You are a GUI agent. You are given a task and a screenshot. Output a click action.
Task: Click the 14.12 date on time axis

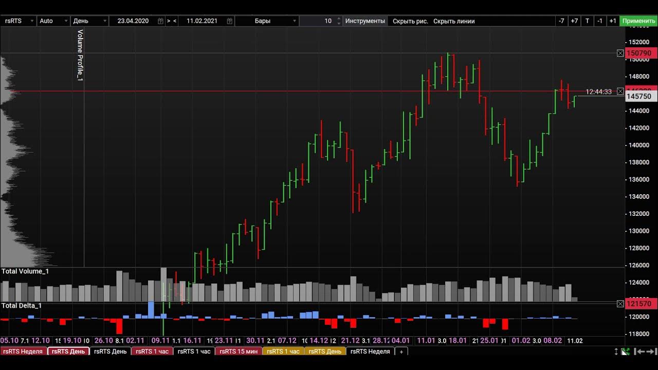pyautogui.click(x=319, y=341)
